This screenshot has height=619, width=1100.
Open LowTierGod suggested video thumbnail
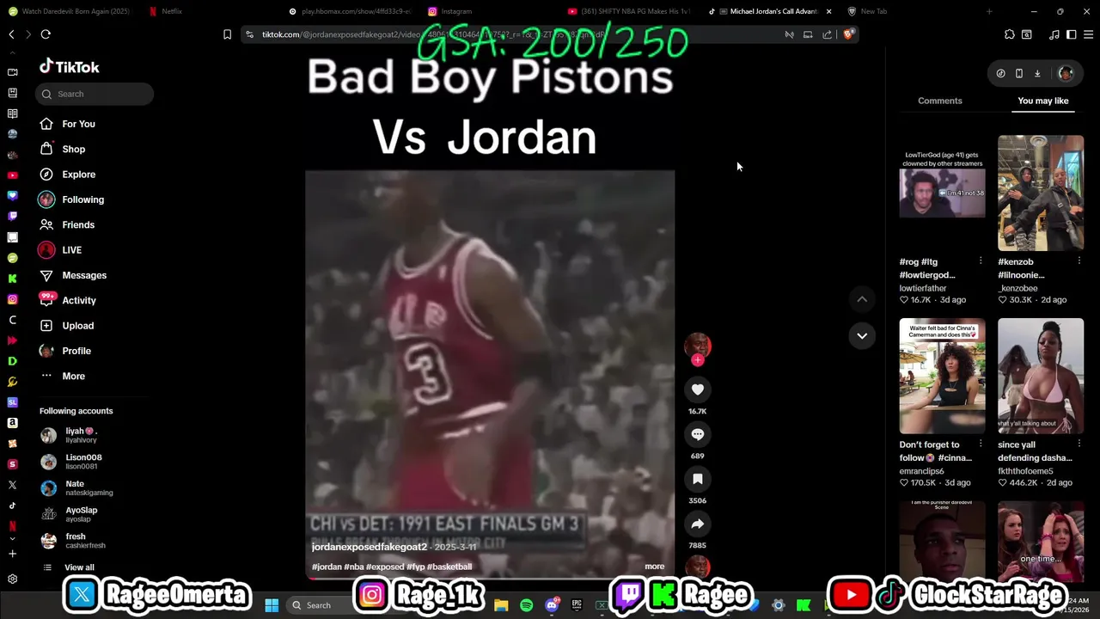pyautogui.click(x=942, y=193)
